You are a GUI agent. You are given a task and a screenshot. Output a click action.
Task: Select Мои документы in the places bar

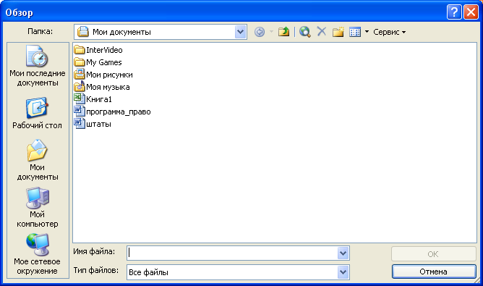coord(38,160)
